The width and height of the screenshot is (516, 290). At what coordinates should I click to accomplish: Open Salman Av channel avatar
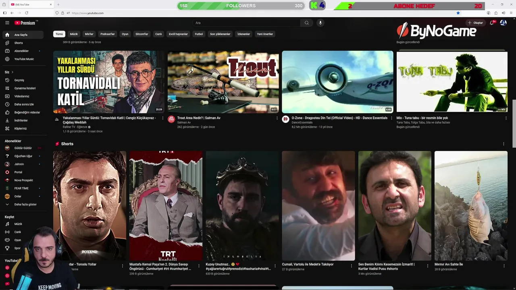pos(171,119)
